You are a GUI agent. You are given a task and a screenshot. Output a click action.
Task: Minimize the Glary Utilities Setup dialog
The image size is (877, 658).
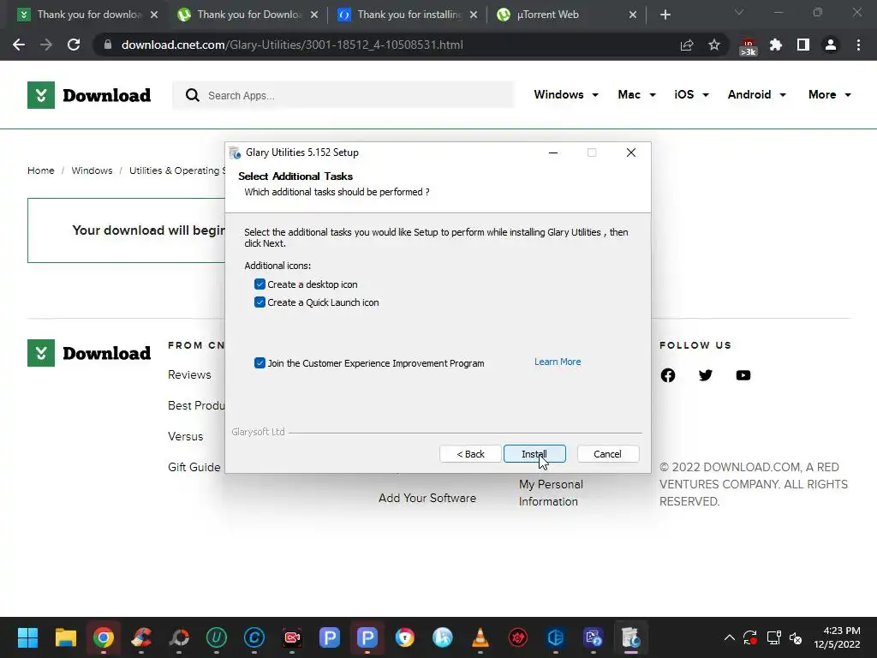(x=553, y=153)
